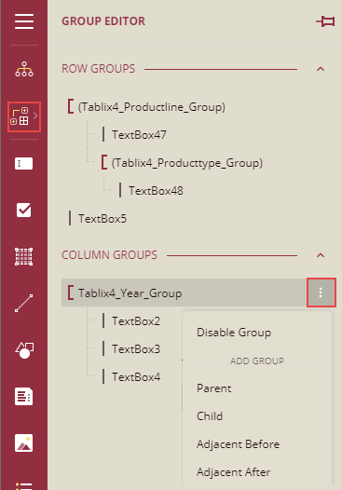
Task: Pin the Group Editor panel
Action: [x=325, y=21]
